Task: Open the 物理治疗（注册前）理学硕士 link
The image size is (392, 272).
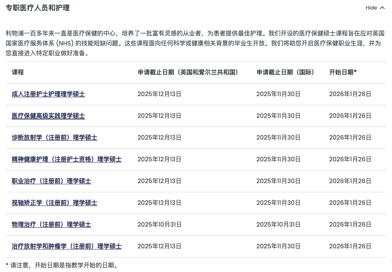Action: coord(51,225)
